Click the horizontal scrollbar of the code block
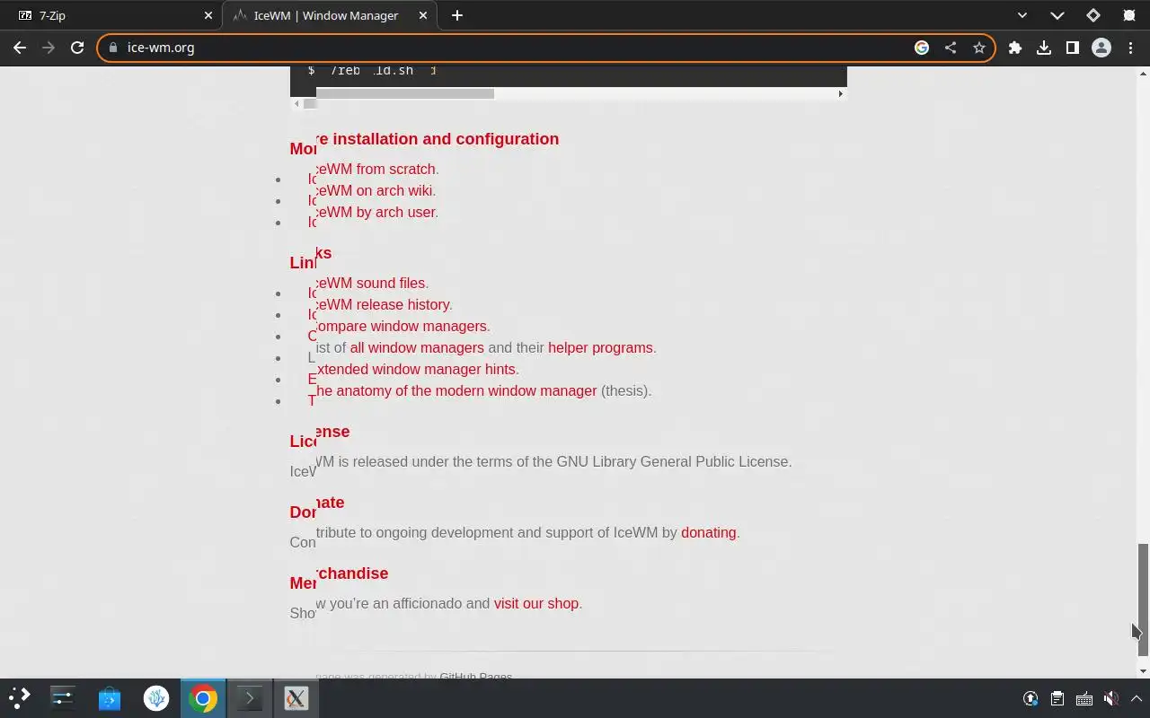The width and height of the screenshot is (1150, 718). (405, 93)
